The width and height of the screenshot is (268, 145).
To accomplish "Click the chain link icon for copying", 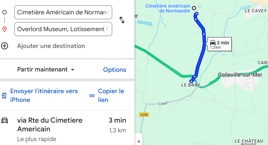I will point(92,96).
